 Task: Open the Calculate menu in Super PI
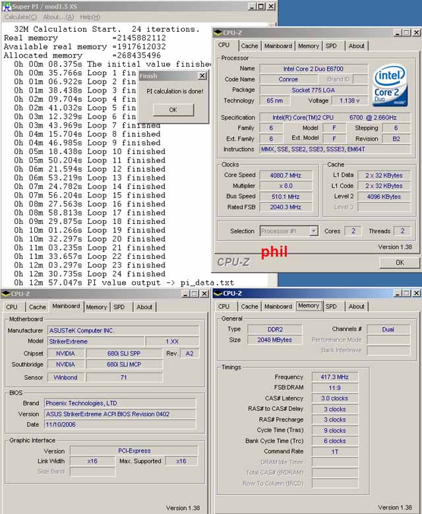click(x=20, y=17)
